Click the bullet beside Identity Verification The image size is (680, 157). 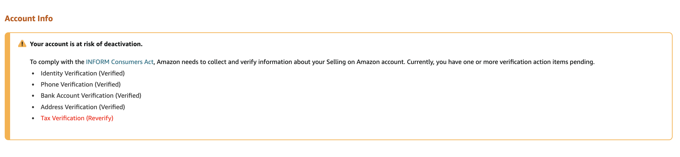[33, 73]
